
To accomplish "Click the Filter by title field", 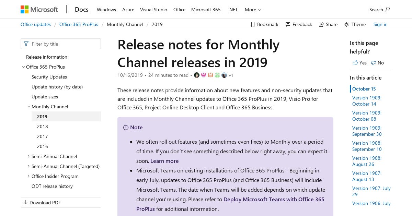I will (x=61, y=44).
